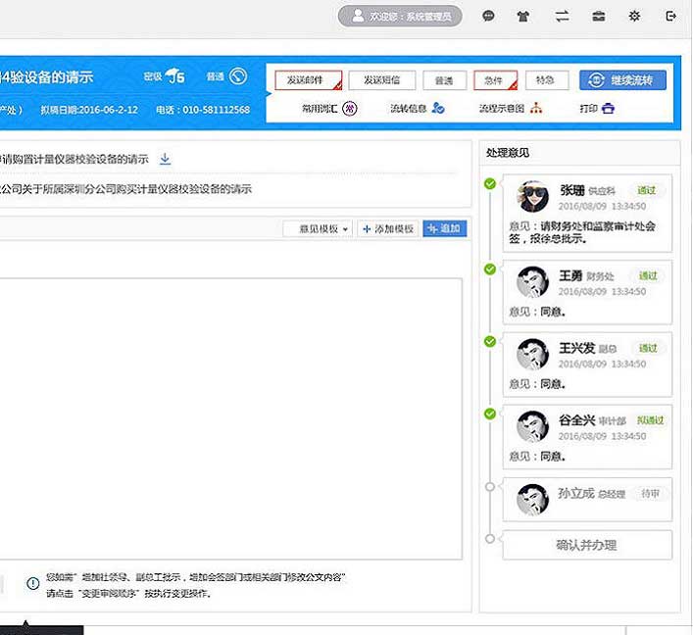Select the 特急 priority option
This screenshot has width=693, height=635.
point(546,80)
